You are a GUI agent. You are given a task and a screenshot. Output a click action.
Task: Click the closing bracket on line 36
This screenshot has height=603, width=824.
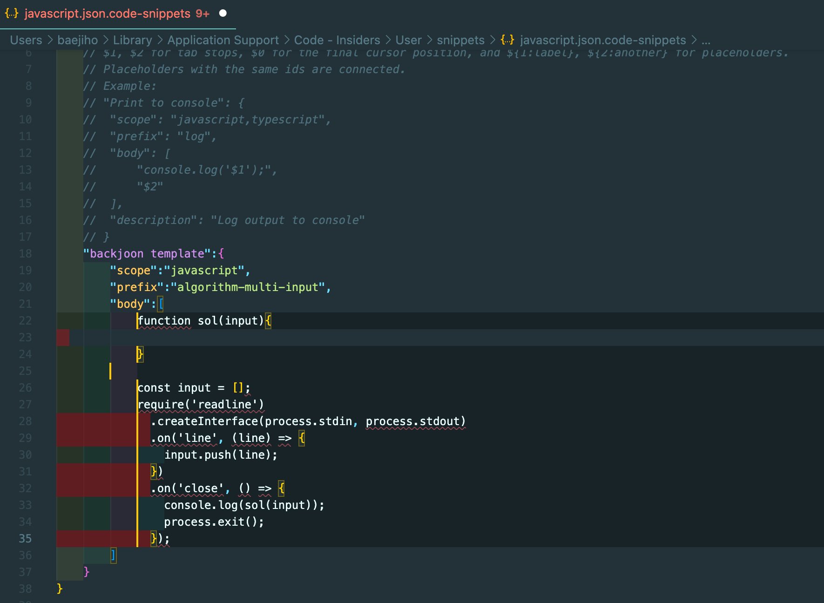(x=113, y=556)
